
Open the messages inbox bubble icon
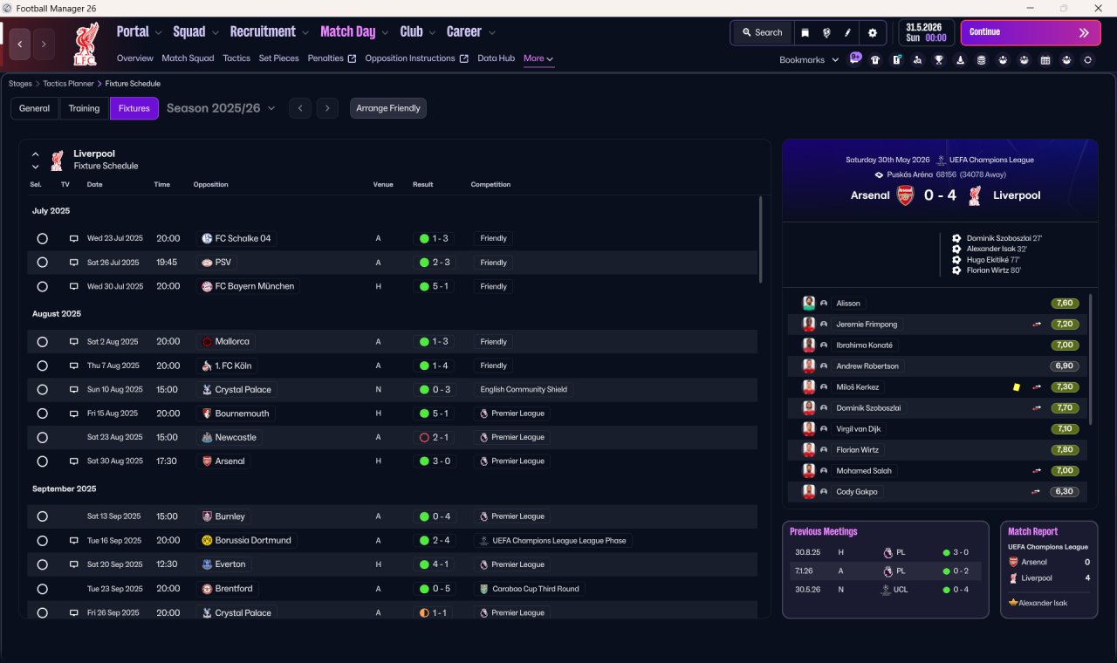855,59
